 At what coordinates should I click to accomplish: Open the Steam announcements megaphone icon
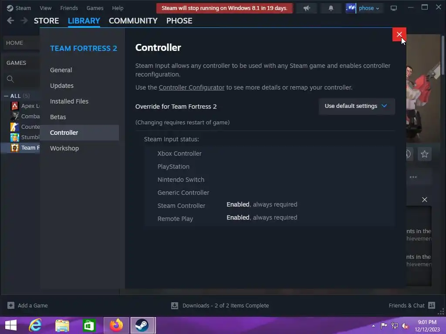[x=306, y=8]
